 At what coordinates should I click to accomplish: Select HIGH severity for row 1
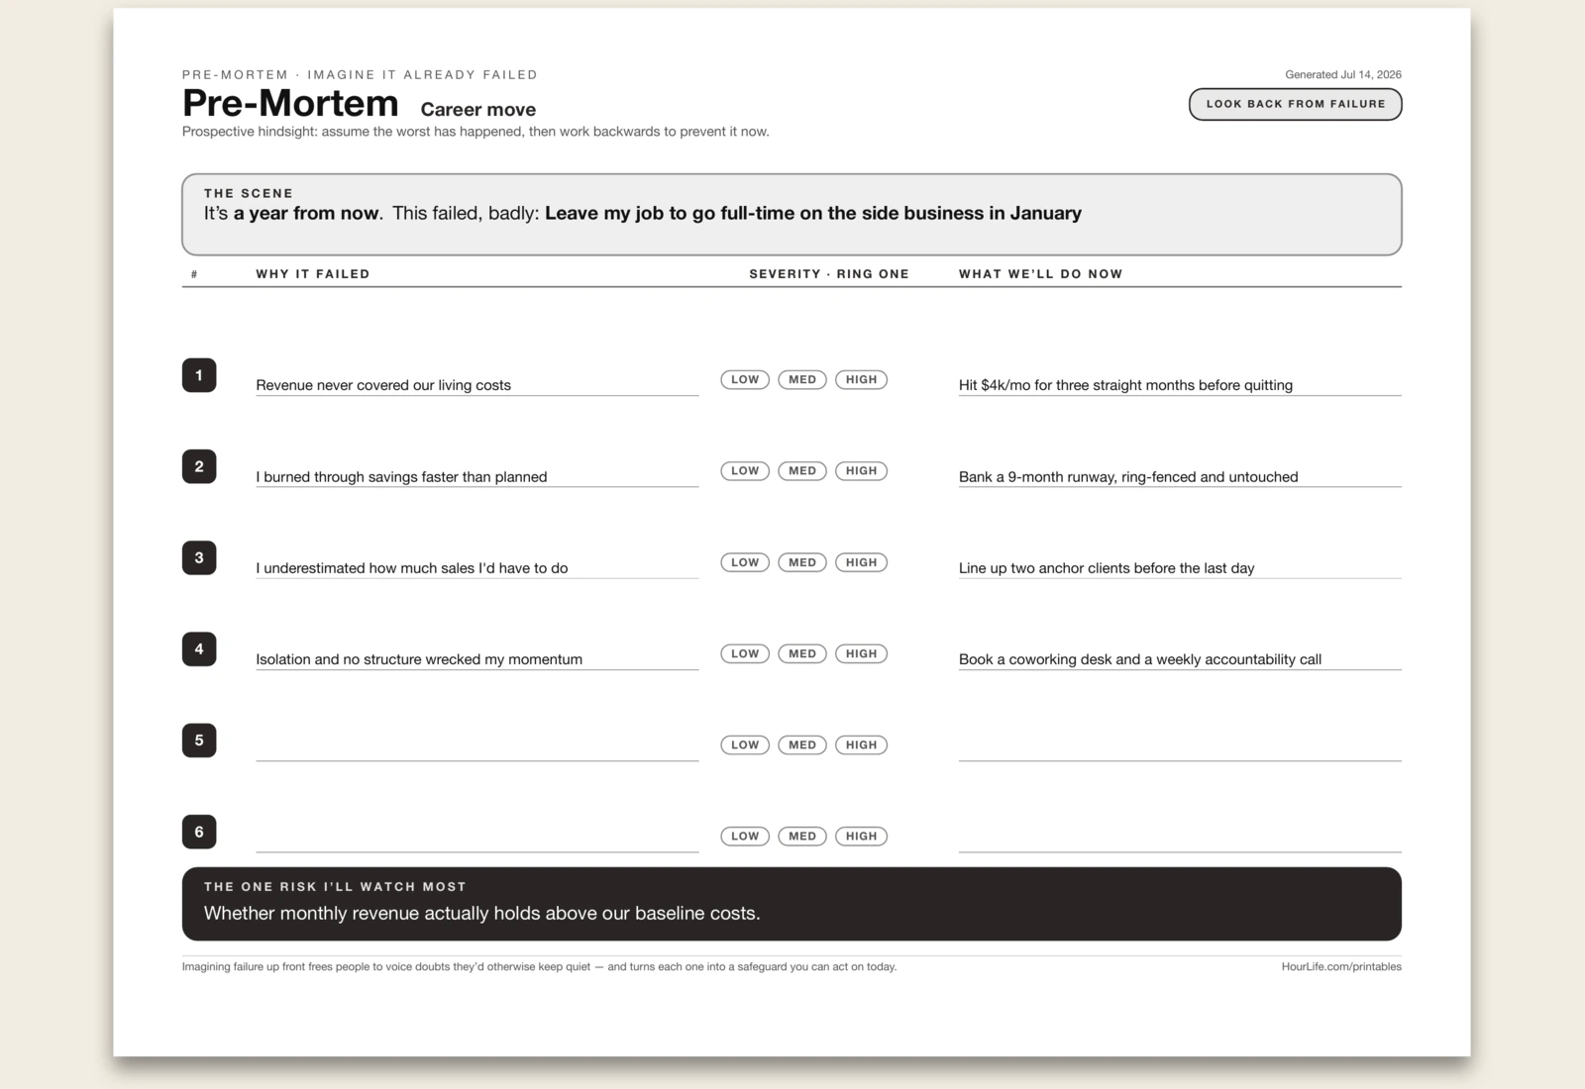pyautogui.click(x=861, y=379)
